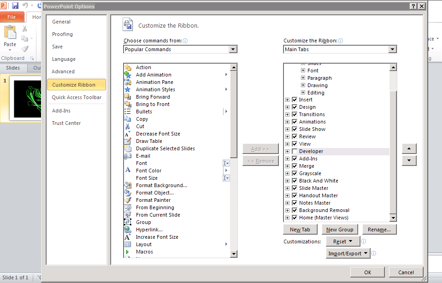Select the Hyperlink globe icon
This screenshot has height=283, width=442.
[128, 230]
